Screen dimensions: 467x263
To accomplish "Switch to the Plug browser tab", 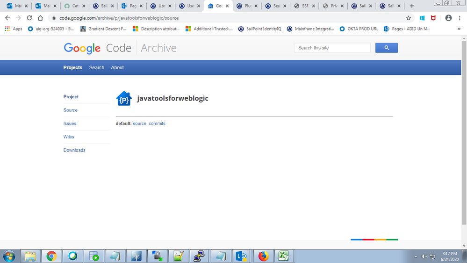I will pyautogui.click(x=247, y=6).
